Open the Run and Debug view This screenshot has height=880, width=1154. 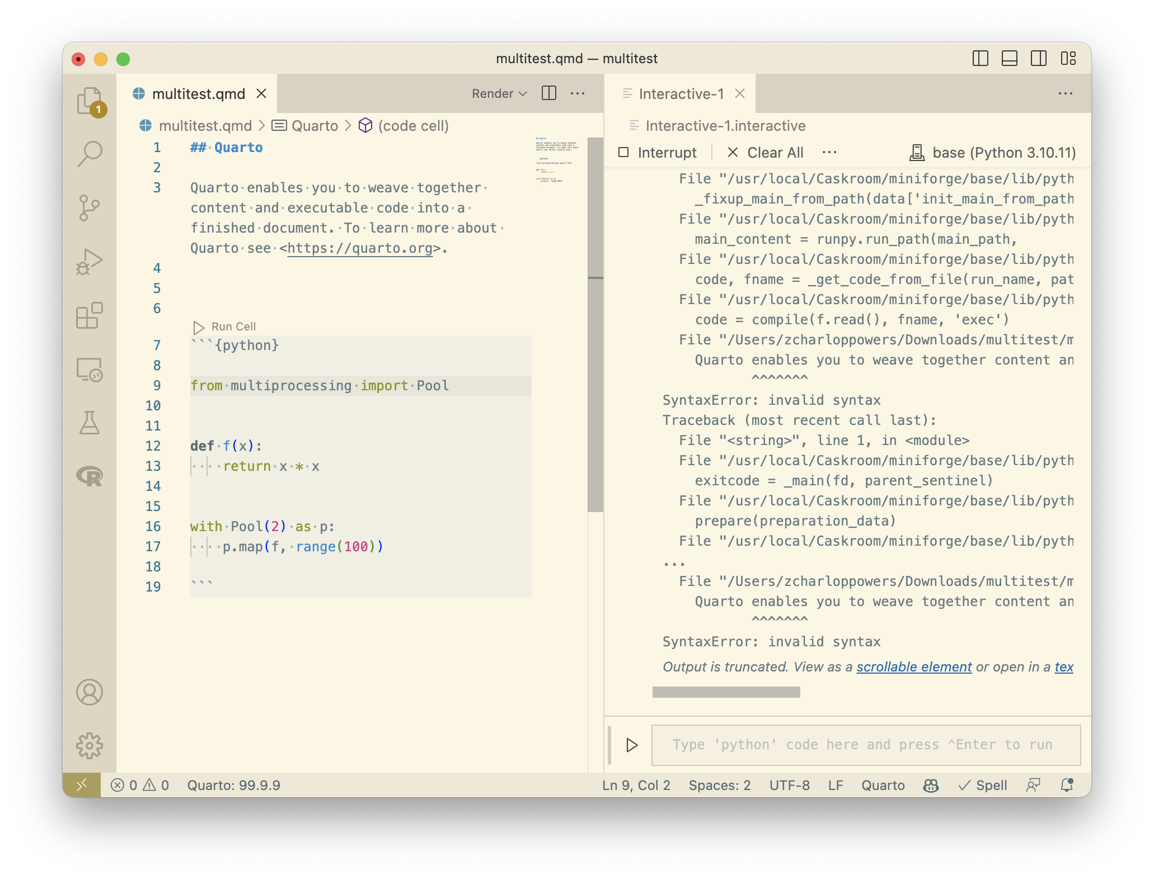(89, 260)
